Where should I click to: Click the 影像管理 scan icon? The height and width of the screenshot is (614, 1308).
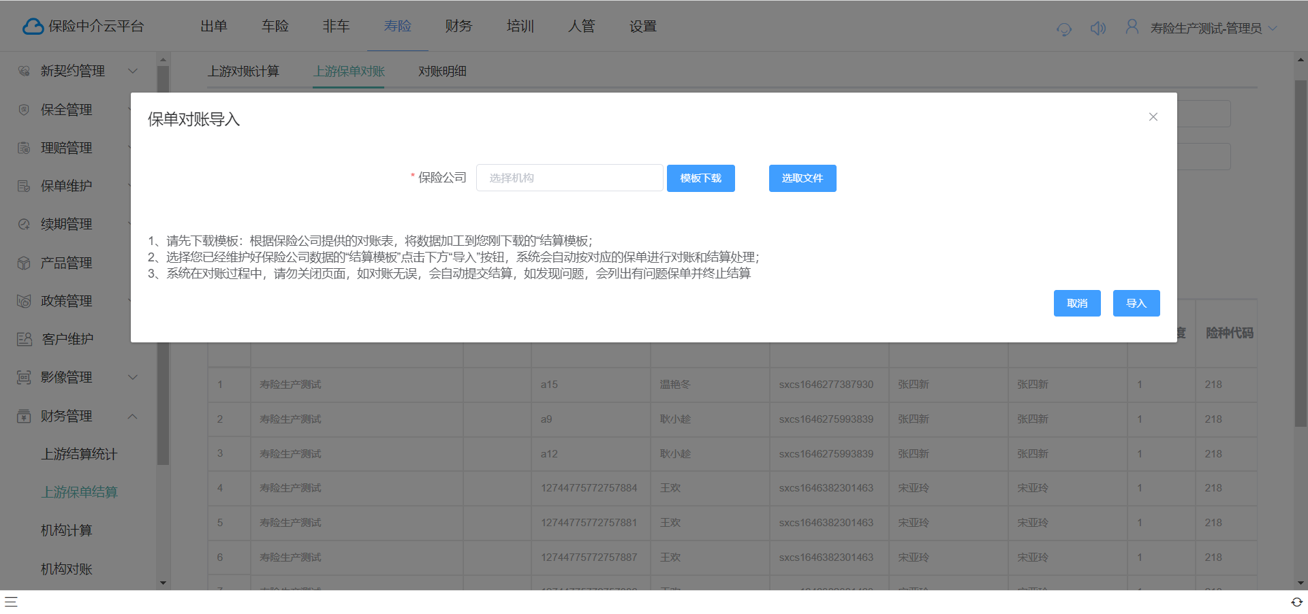(24, 377)
